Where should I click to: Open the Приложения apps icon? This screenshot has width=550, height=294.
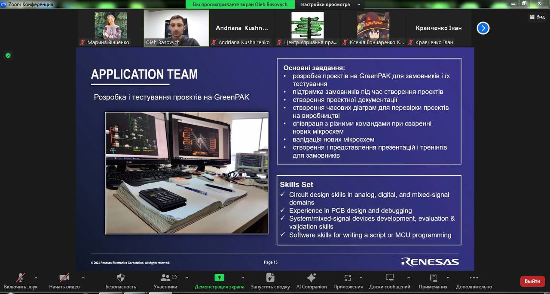pos(348,278)
